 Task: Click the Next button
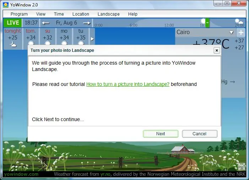pos(161,134)
